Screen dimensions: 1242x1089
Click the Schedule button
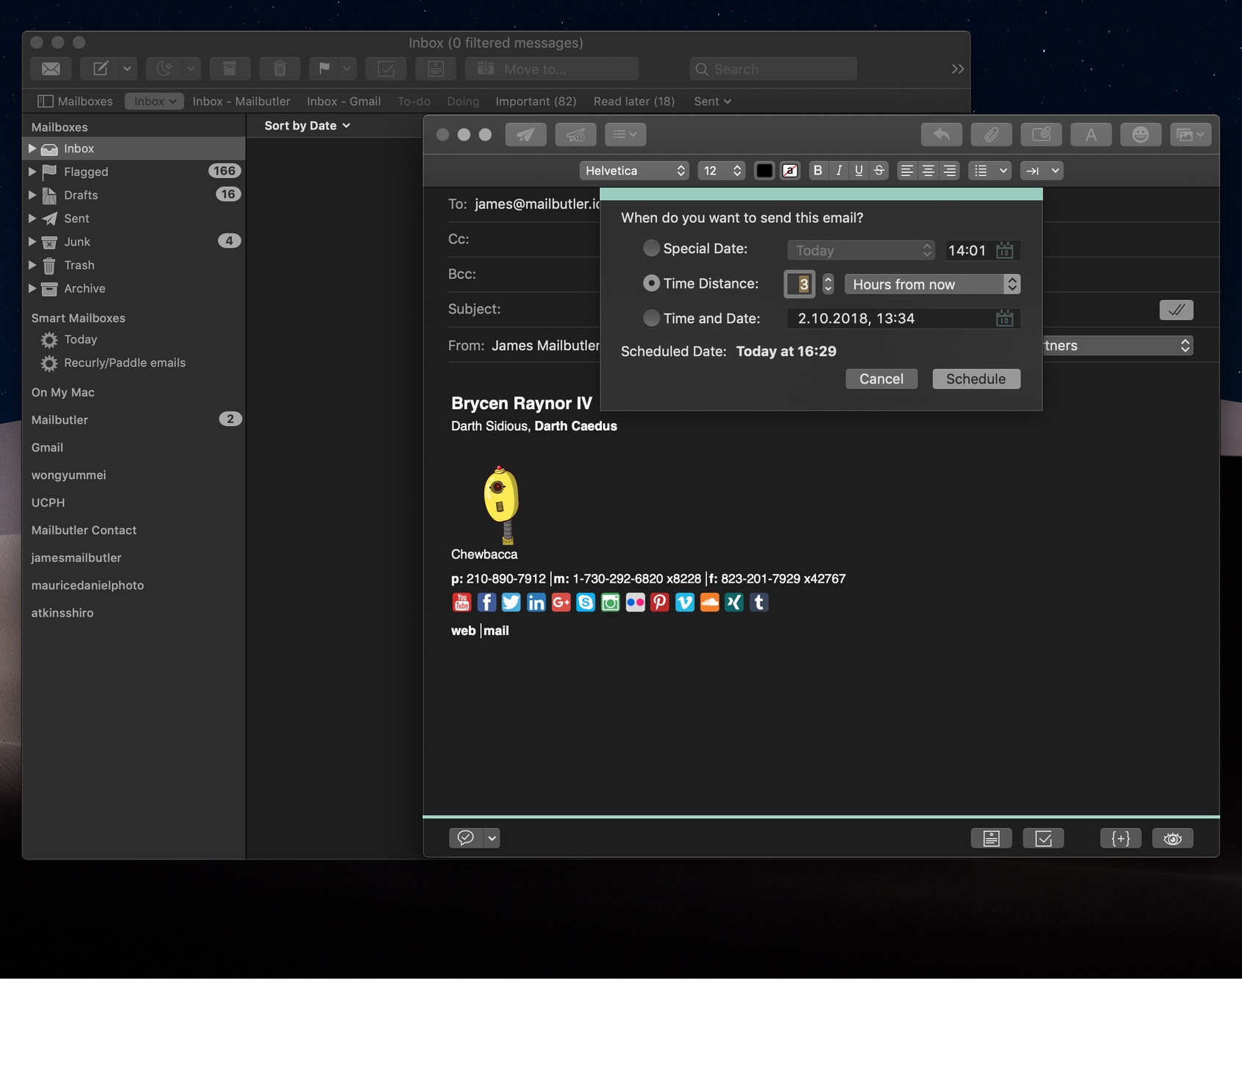(x=976, y=379)
